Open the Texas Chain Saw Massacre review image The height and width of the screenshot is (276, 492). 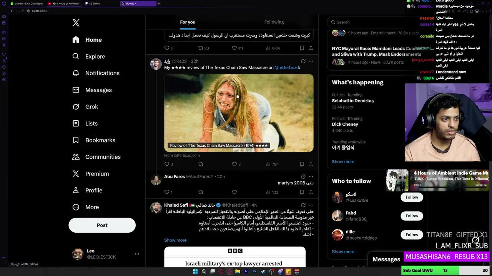[x=239, y=113]
